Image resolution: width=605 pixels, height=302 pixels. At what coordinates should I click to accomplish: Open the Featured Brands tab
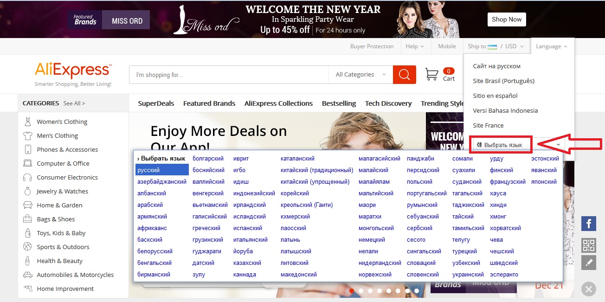(x=209, y=103)
